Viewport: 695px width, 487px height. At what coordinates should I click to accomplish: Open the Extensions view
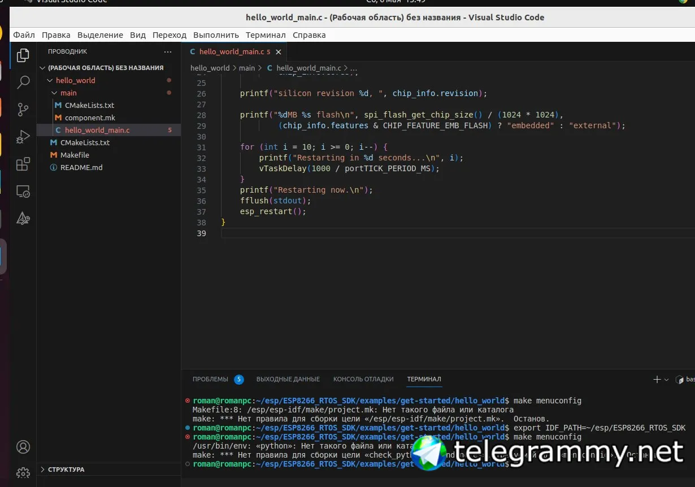(23, 164)
